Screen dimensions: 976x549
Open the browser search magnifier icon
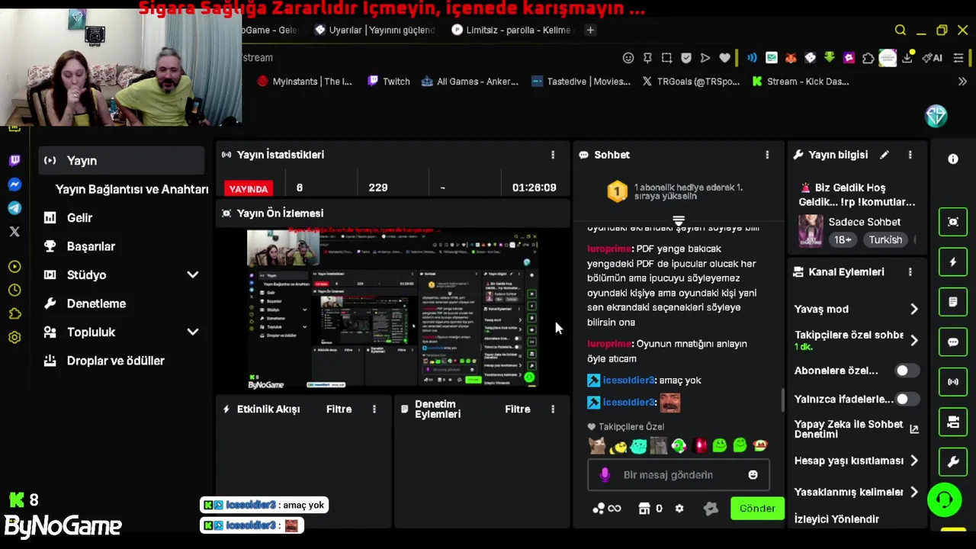point(901,30)
